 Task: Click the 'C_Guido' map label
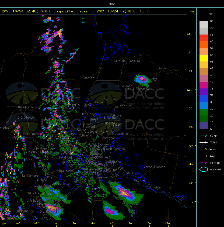coord(33,134)
